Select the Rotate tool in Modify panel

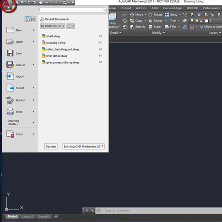(155, 15)
